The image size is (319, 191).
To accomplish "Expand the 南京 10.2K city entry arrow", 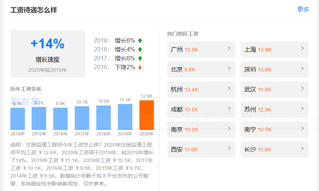I will point(229,128).
